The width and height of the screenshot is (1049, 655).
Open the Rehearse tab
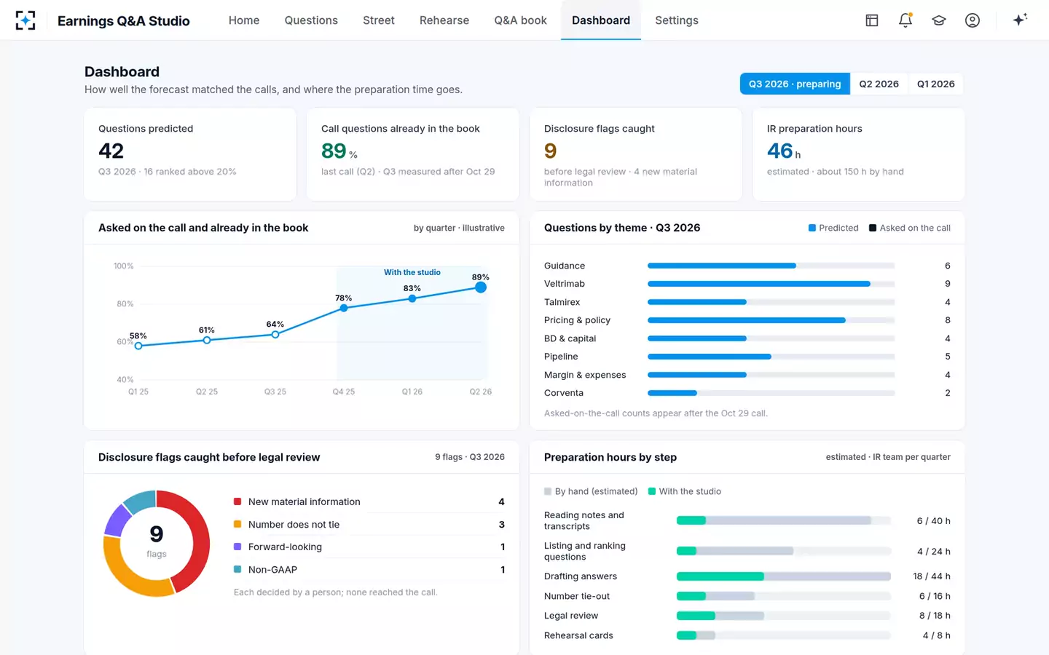444,20
